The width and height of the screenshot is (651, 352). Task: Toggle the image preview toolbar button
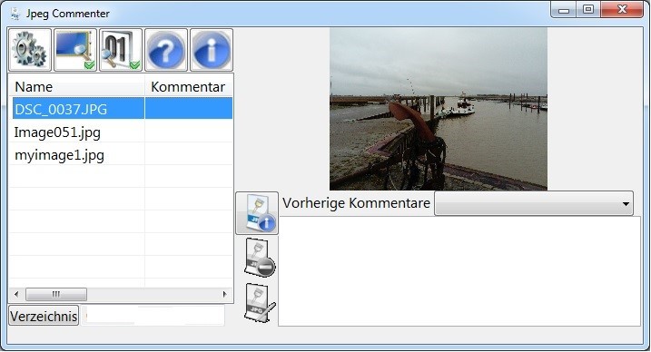tap(75, 50)
